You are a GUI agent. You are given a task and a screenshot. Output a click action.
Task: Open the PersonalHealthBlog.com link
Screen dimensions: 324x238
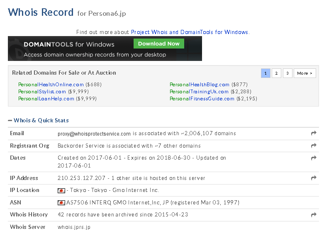[x=200, y=85]
